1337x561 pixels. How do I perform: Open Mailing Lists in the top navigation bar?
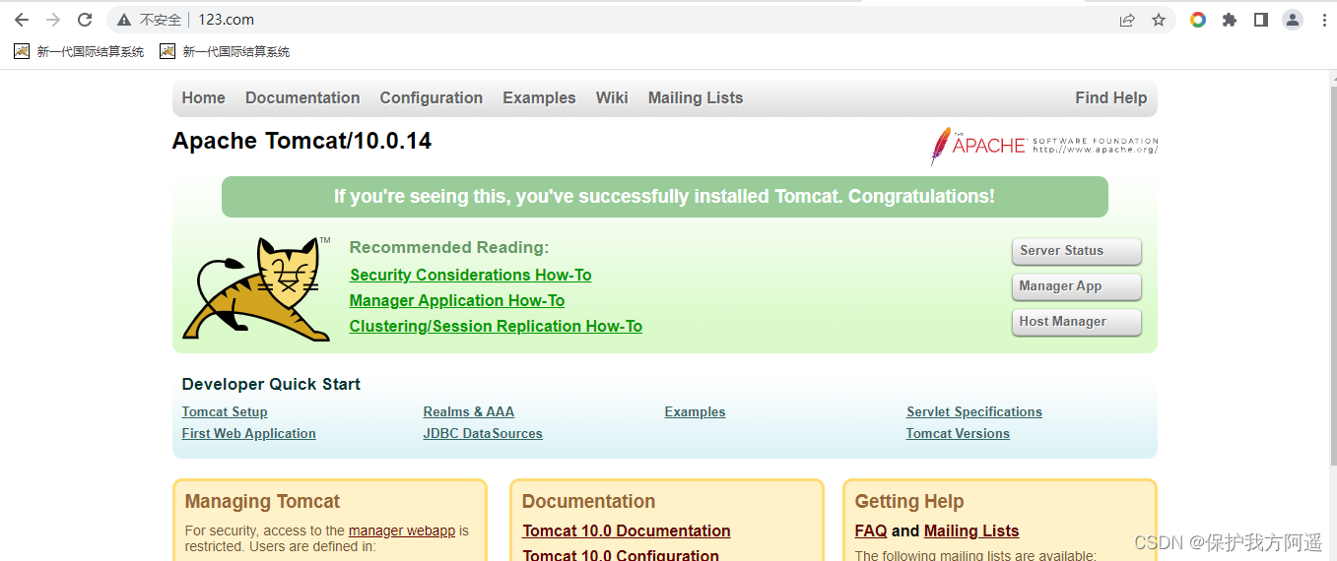(x=696, y=97)
